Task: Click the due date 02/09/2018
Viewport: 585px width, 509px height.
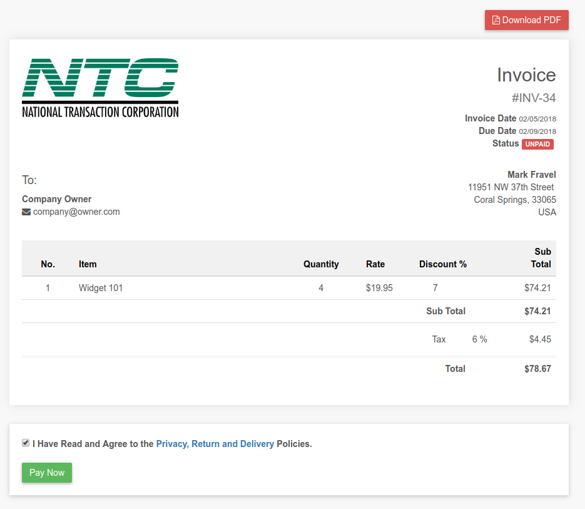Action: click(537, 131)
